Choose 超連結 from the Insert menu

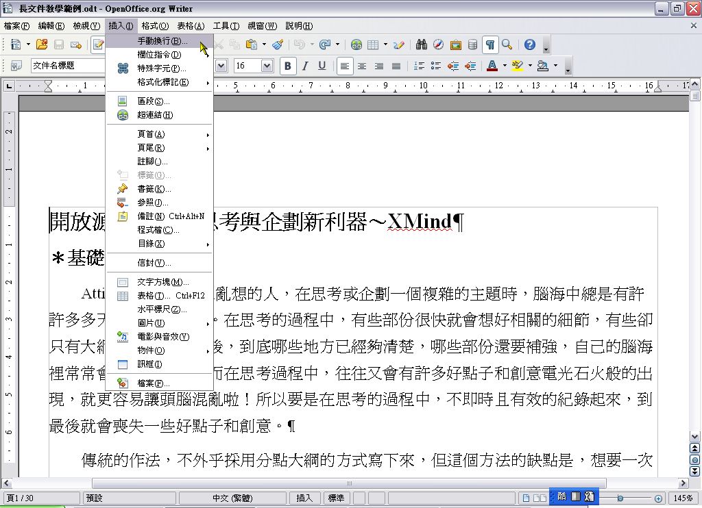point(159,115)
